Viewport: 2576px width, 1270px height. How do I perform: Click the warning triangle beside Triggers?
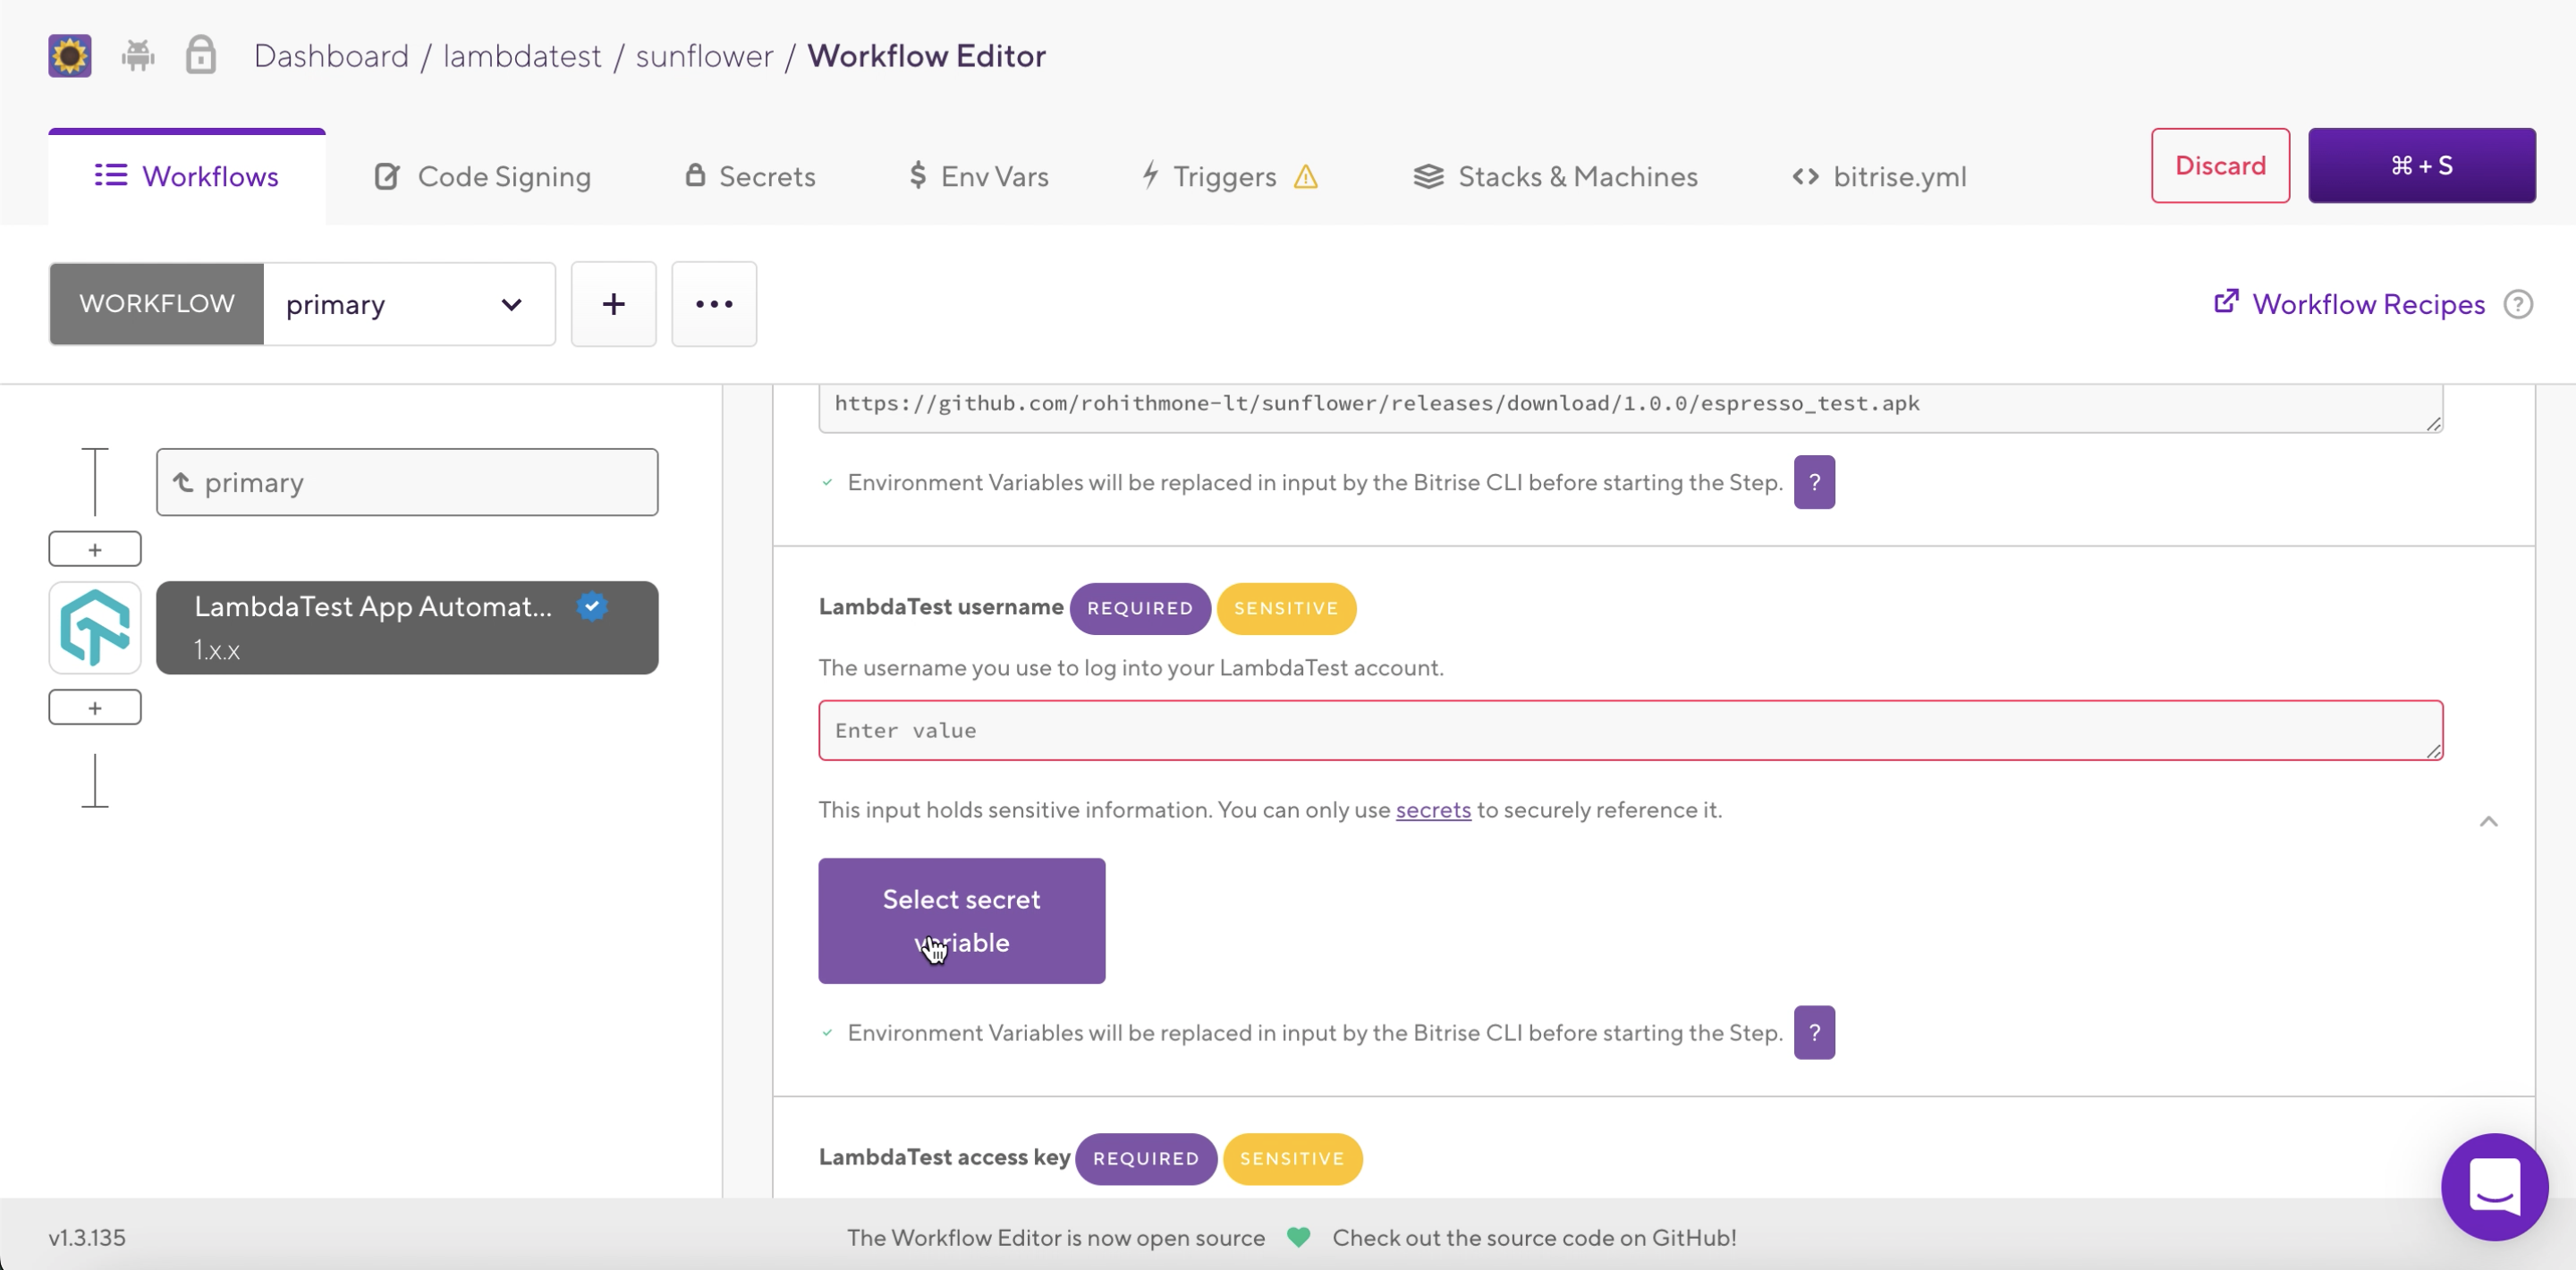point(1306,177)
